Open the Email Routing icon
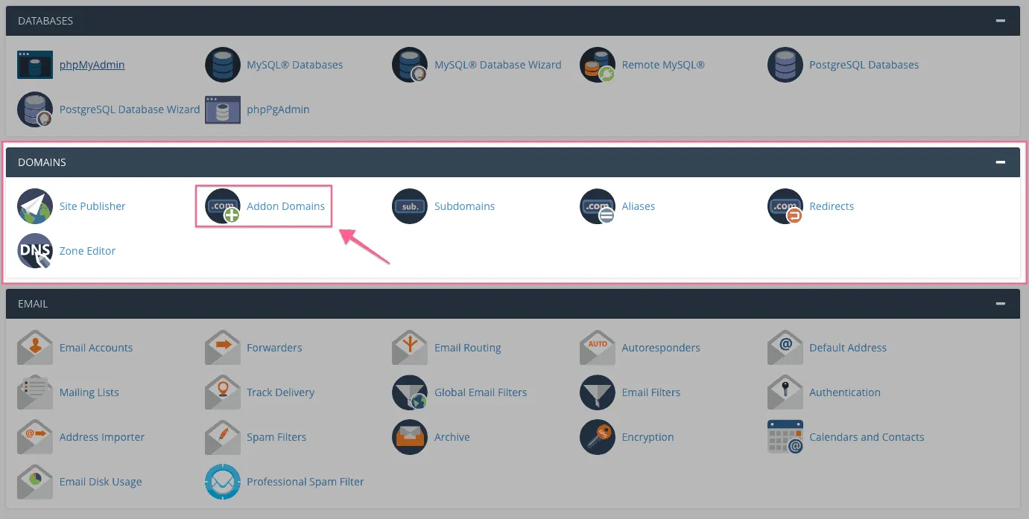This screenshot has width=1029, height=519. coord(410,348)
